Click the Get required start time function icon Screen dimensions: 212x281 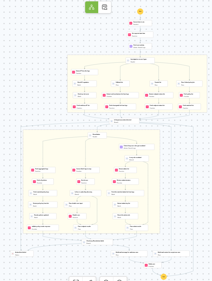[x=130, y=34]
